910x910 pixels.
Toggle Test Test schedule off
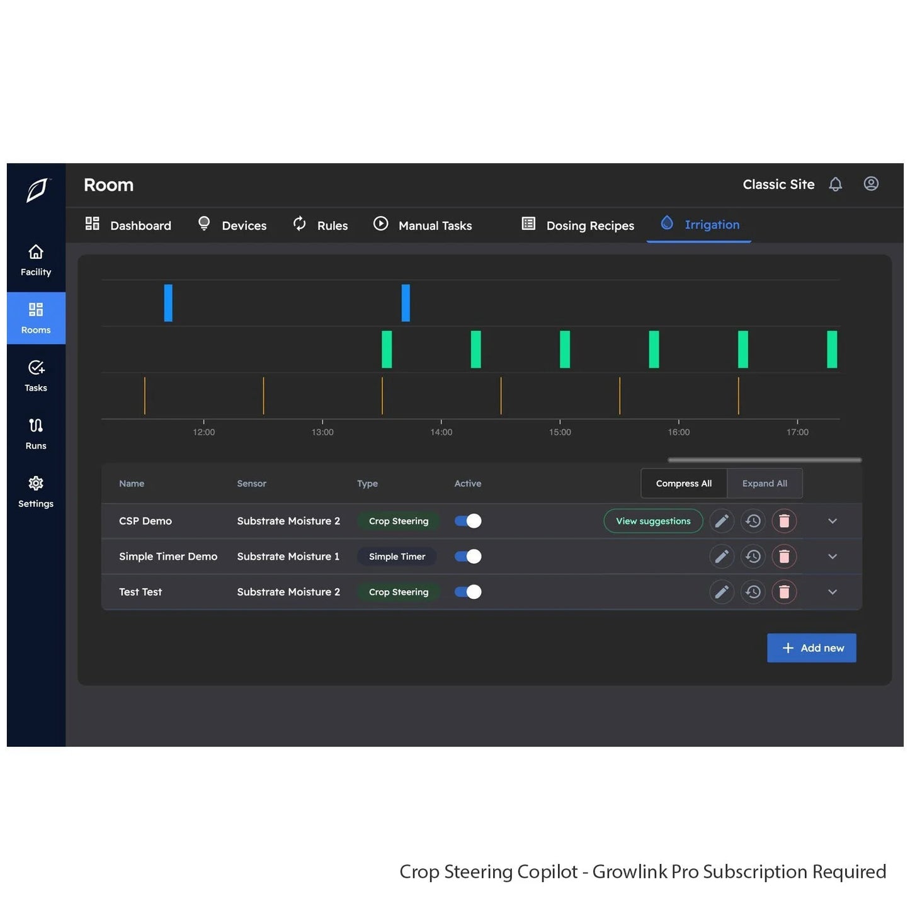pyautogui.click(x=467, y=592)
